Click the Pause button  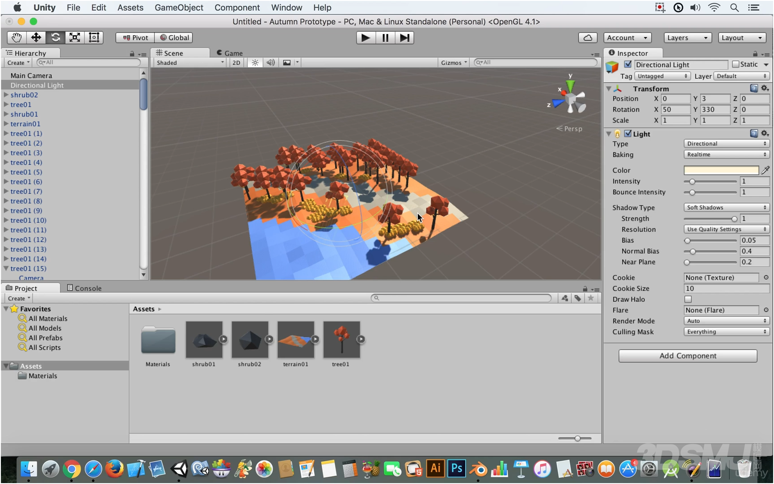coord(385,38)
